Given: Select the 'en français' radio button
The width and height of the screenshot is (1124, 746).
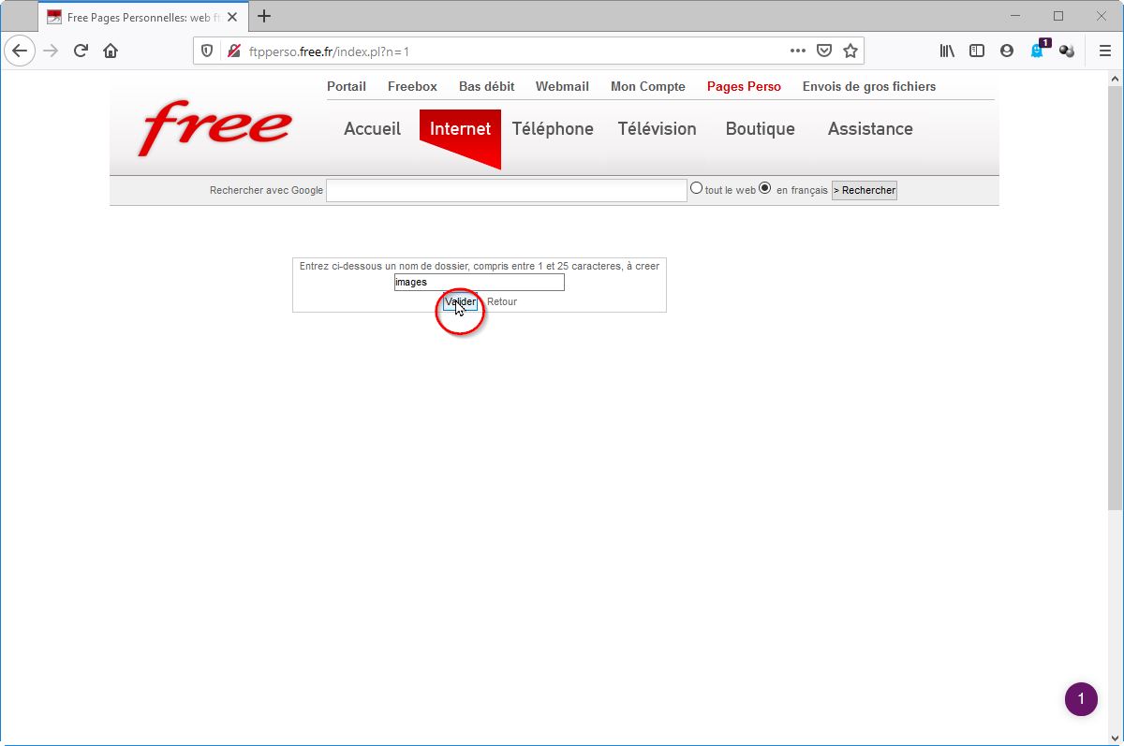Looking at the screenshot, I should [764, 188].
